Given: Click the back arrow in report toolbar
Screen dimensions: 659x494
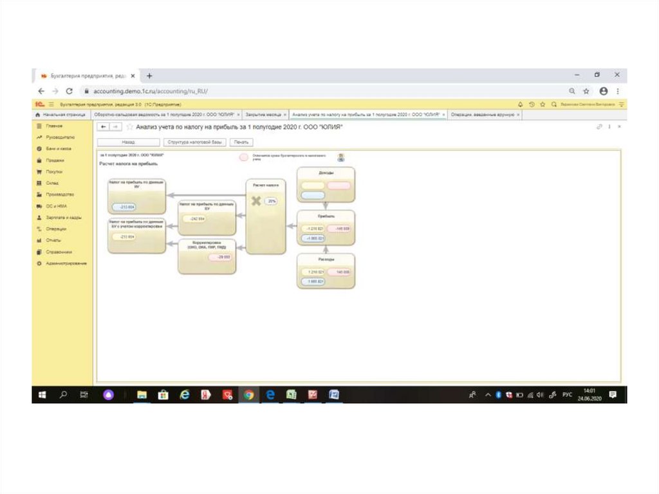Looking at the screenshot, I should tap(103, 128).
